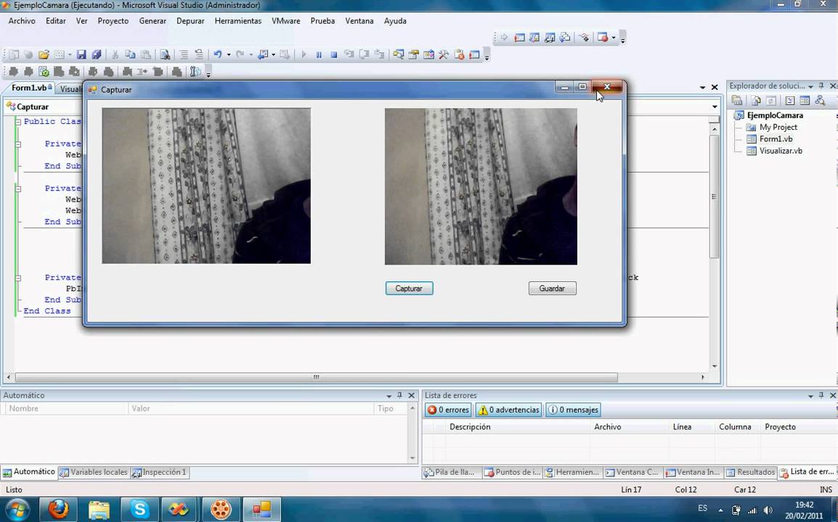The width and height of the screenshot is (838, 522).
Task: Open the Automático panel position dropdown
Action: [x=389, y=396]
